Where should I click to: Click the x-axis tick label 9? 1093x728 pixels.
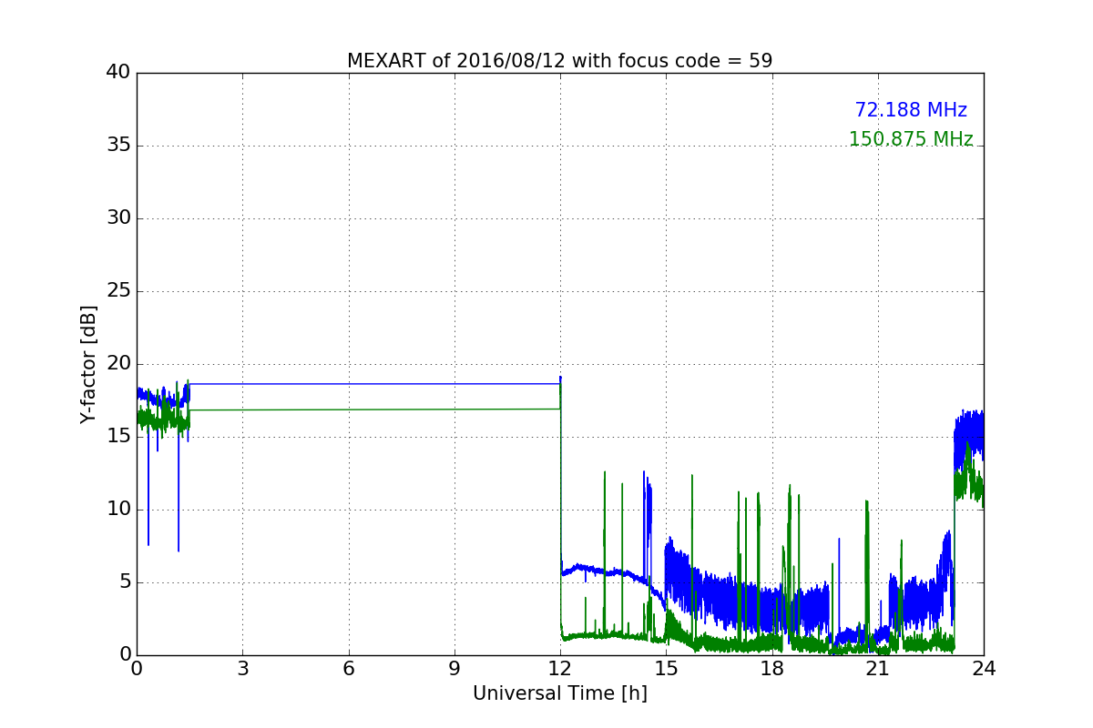[455, 669]
